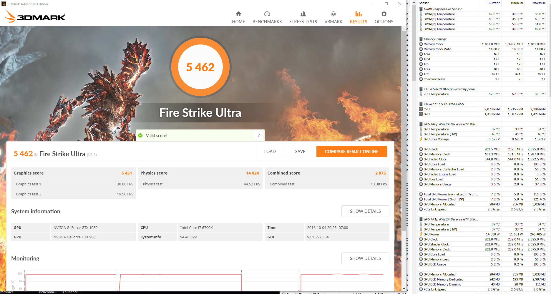Show details for Monitoring section
This screenshot has width=551, height=294.
tap(365, 258)
